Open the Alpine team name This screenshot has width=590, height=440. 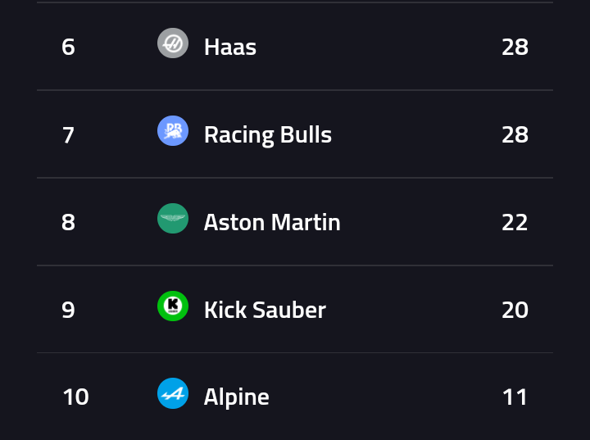point(237,397)
